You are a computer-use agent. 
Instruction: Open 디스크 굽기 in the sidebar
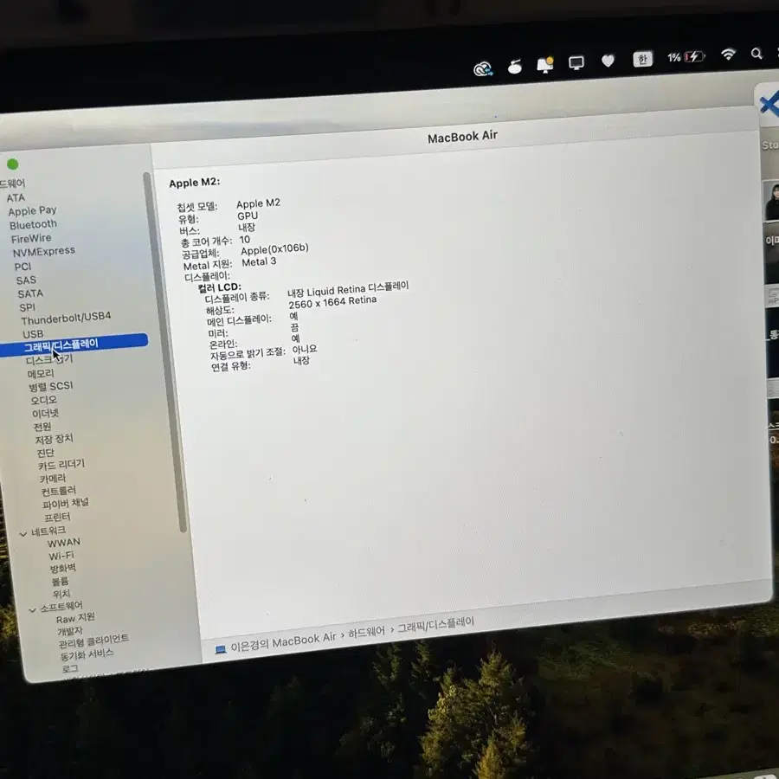click(x=49, y=359)
